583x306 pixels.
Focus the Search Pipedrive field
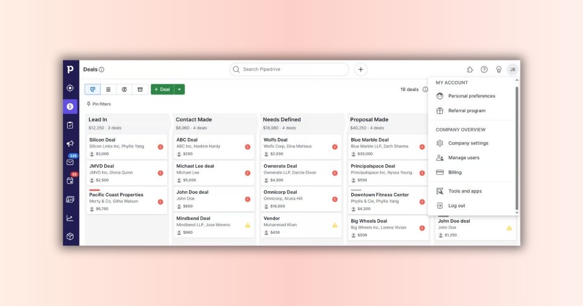(289, 69)
